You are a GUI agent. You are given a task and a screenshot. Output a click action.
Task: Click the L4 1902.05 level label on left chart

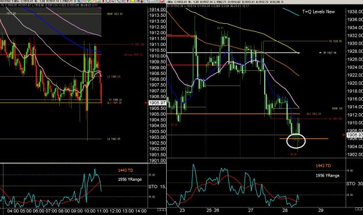(114, 139)
